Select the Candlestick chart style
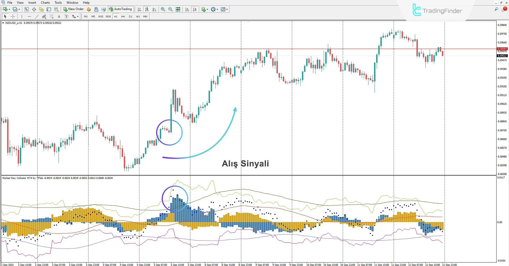The width and height of the screenshot is (509, 266). 147,9
